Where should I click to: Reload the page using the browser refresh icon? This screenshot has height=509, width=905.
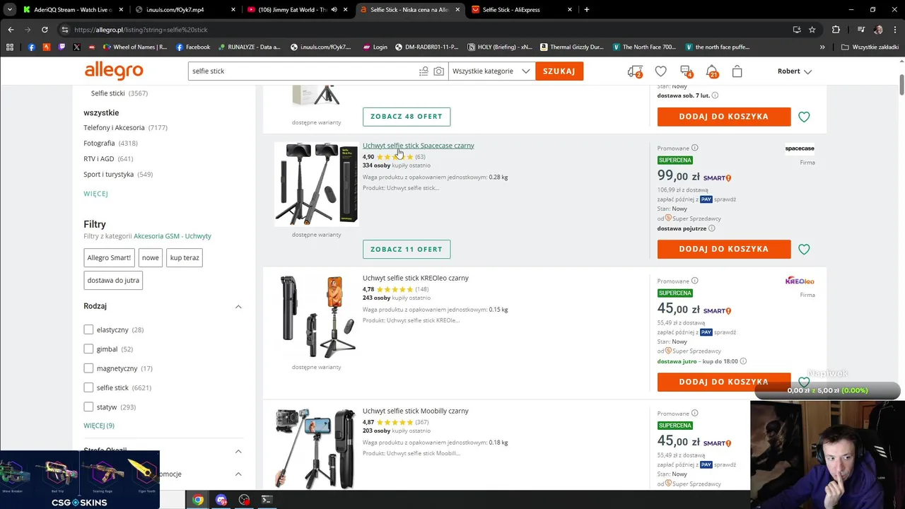45,30
